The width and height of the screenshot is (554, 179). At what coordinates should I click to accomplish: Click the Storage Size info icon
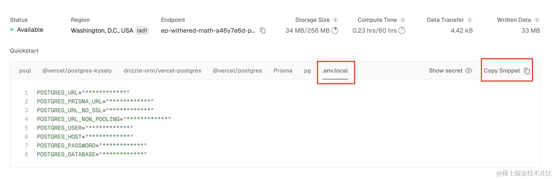(335, 20)
